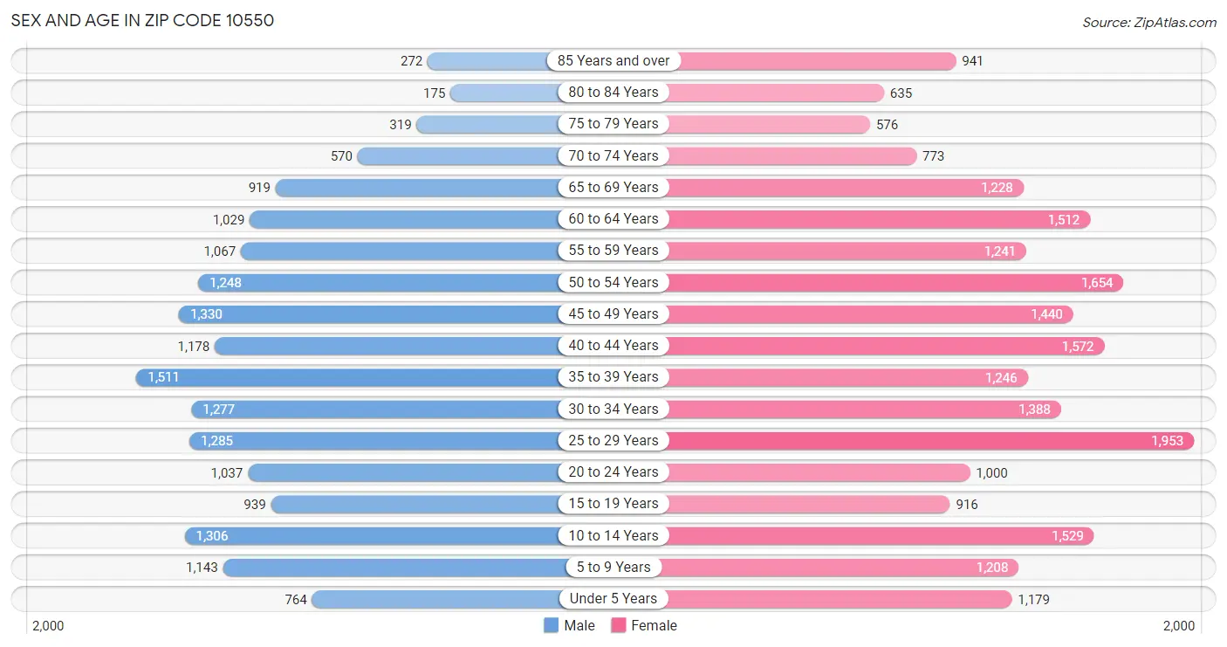Image resolution: width=1227 pixels, height=647 pixels.
Task: Toggle the Female legend label
Action: pos(654,625)
